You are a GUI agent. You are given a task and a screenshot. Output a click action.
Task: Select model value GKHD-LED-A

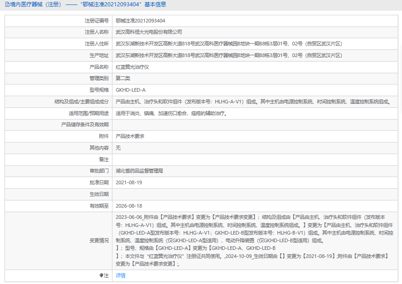tap(130, 90)
